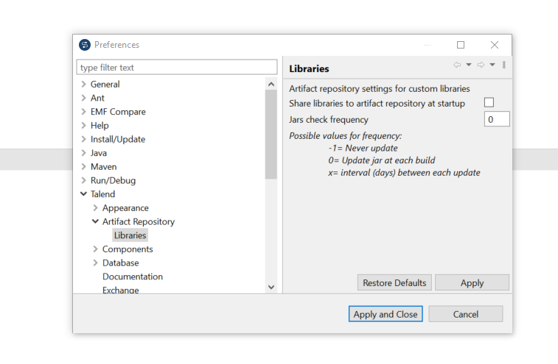
Task: Go forward using the right arrow icon
Action: 481,65
